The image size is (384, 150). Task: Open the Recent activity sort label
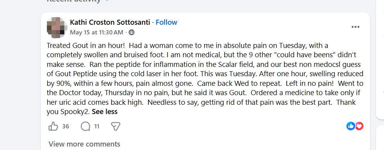coord(74,1)
